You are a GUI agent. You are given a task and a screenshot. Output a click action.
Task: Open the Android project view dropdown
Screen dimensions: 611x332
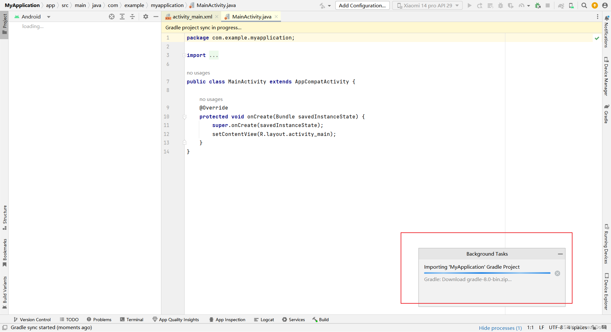pyautogui.click(x=33, y=17)
